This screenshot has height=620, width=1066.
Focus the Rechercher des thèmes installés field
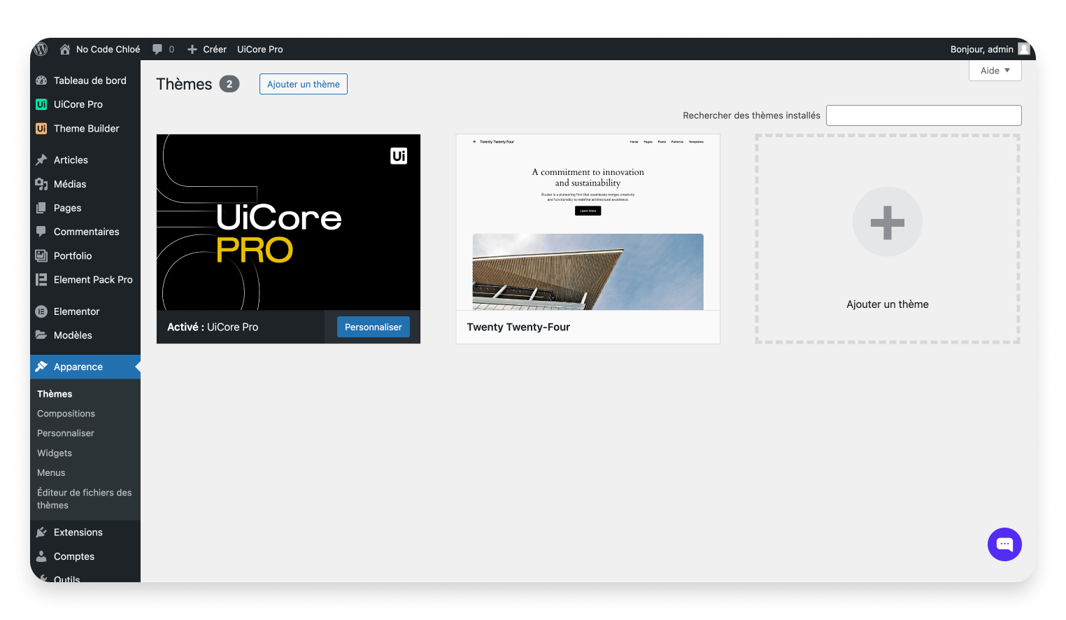click(923, 115)
